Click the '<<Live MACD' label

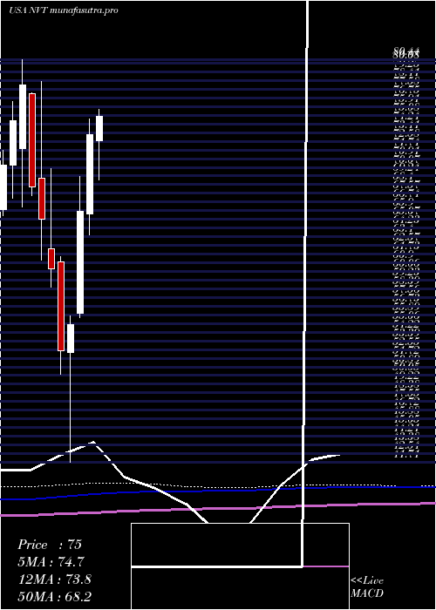pos(367,587)
